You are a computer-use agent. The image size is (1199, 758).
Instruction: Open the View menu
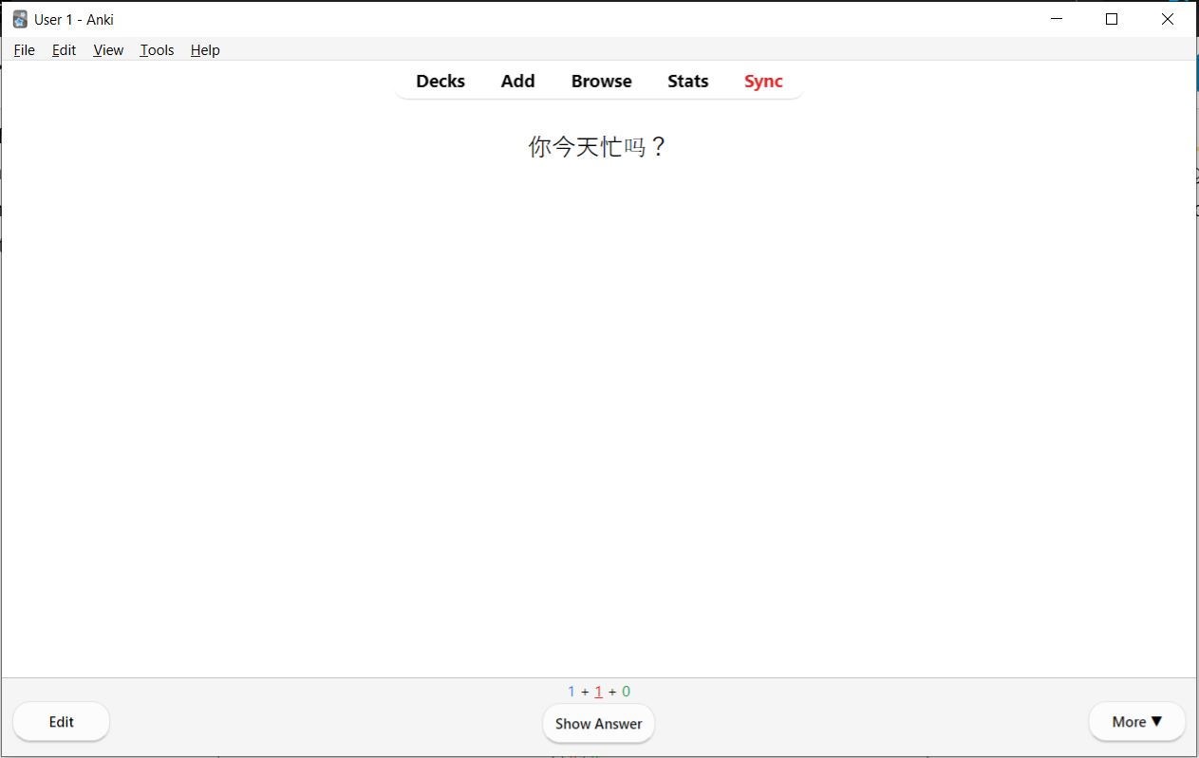(x=108, y=50)
